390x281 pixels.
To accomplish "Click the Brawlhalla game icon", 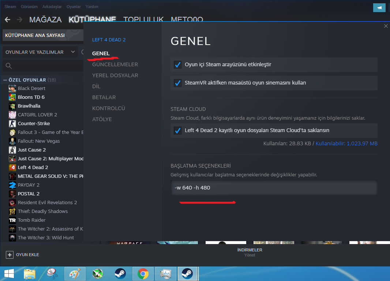I will point(12,106).
